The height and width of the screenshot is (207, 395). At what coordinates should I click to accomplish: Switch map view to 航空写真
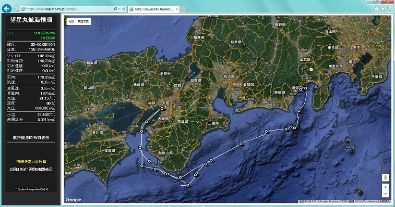(83, 22)
